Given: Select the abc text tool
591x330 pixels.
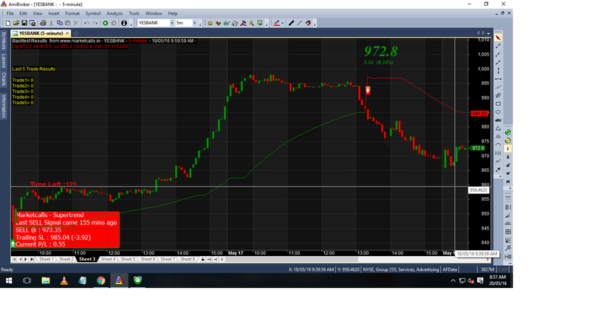Looking at the screenshot, I should tap(498, 120).
